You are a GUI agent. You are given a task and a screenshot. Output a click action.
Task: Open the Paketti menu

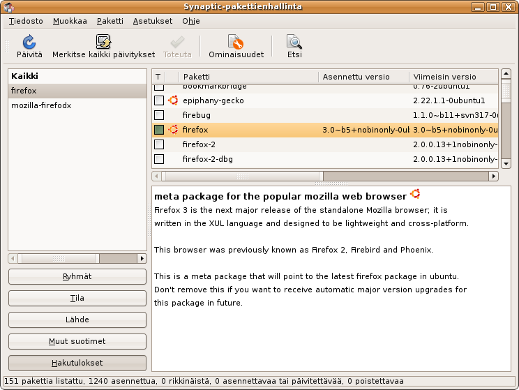point(110,21)
